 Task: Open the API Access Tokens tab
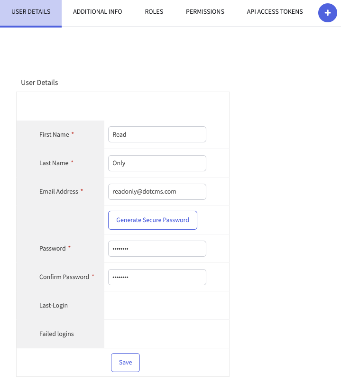tap(275, 12)
